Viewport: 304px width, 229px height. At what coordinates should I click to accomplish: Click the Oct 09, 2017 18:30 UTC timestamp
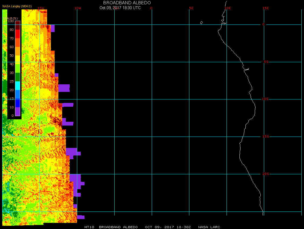pyautogui.click(x=120, y=8)
